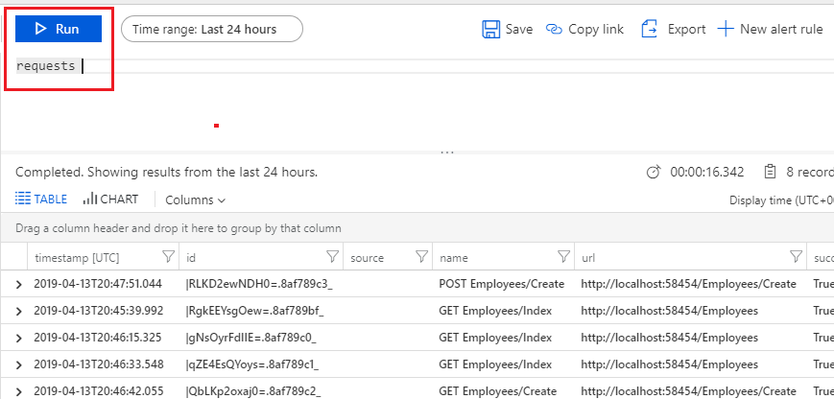Select id cell |QbLKp2oxaj0=.8af789c2_
Screen dimensions: 834x399
pyautogui.click(x=252, y=391)
